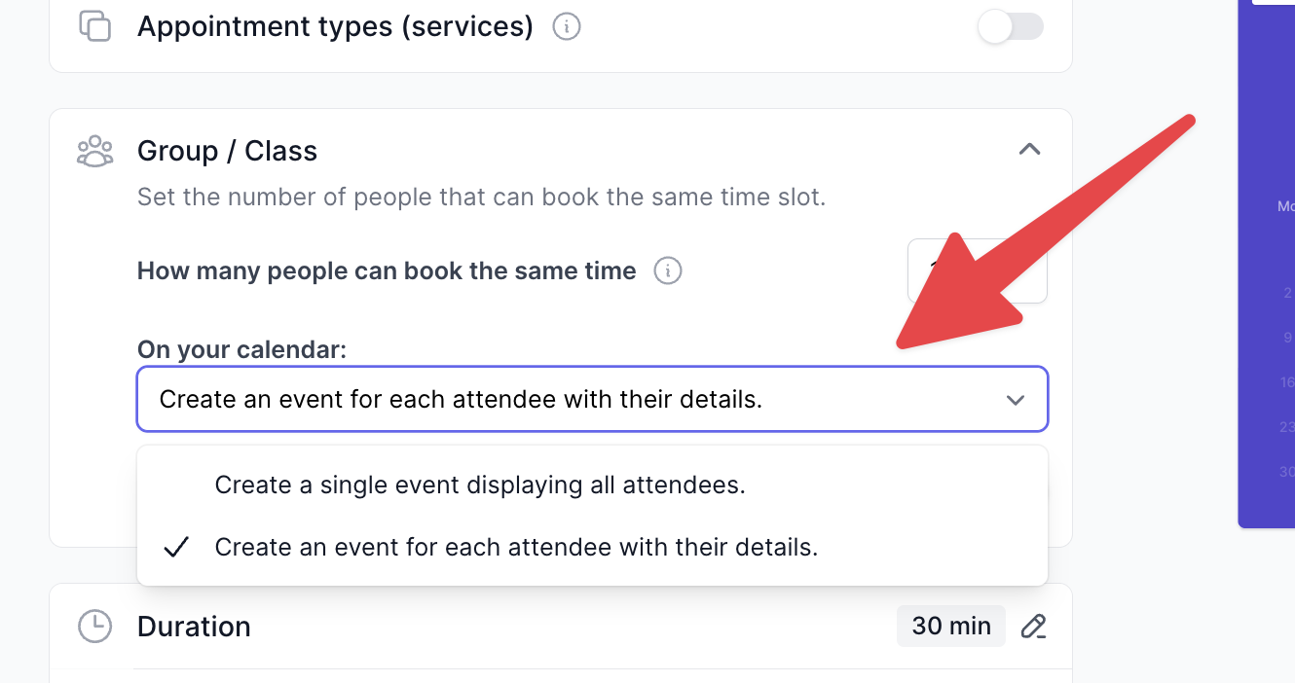Enable the Appointment types (services) toggle
The height and width of the screenshot is (683, 1295).
(x=1011, y=26)
